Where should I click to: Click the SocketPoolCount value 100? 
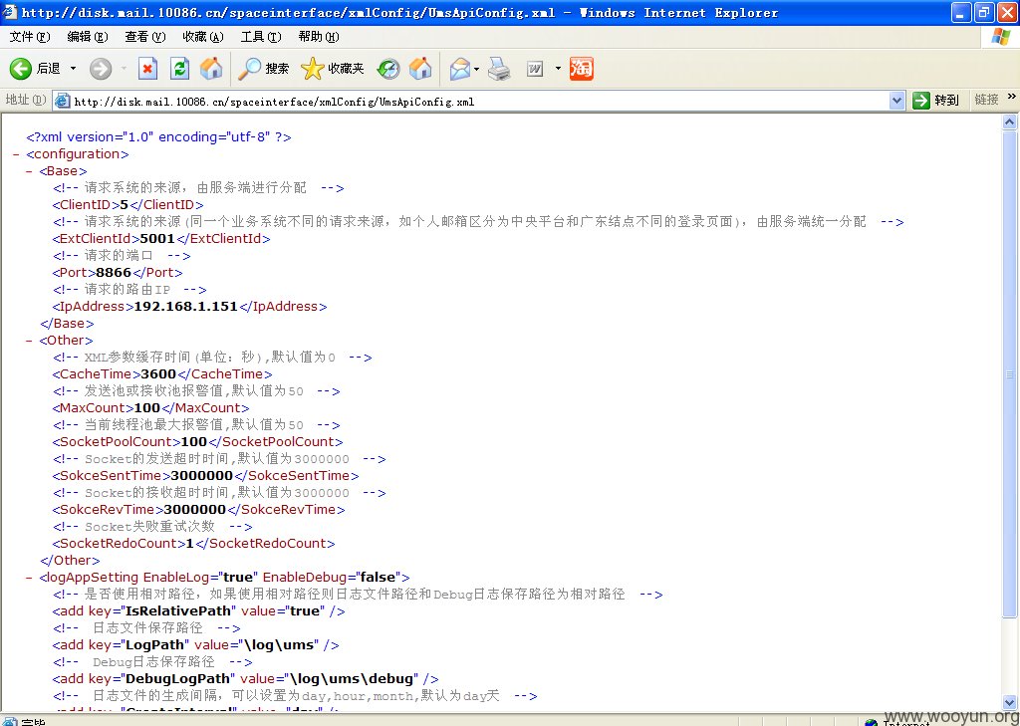coord(194,442)
